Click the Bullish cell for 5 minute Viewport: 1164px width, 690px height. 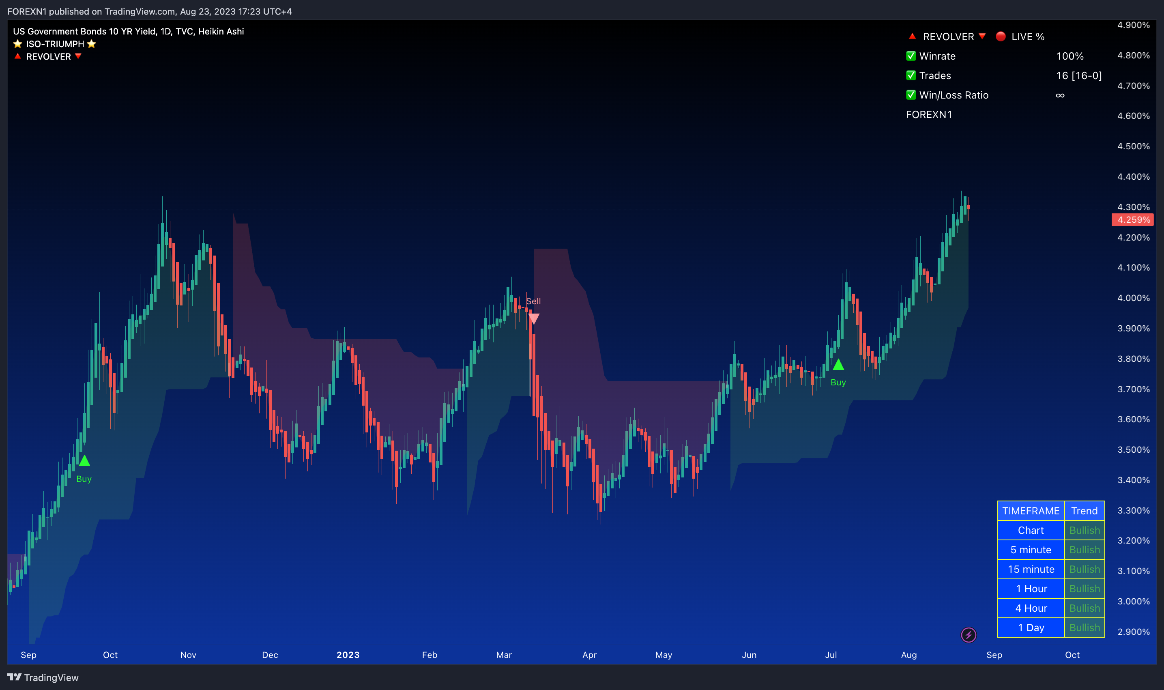pos(1085,550)
